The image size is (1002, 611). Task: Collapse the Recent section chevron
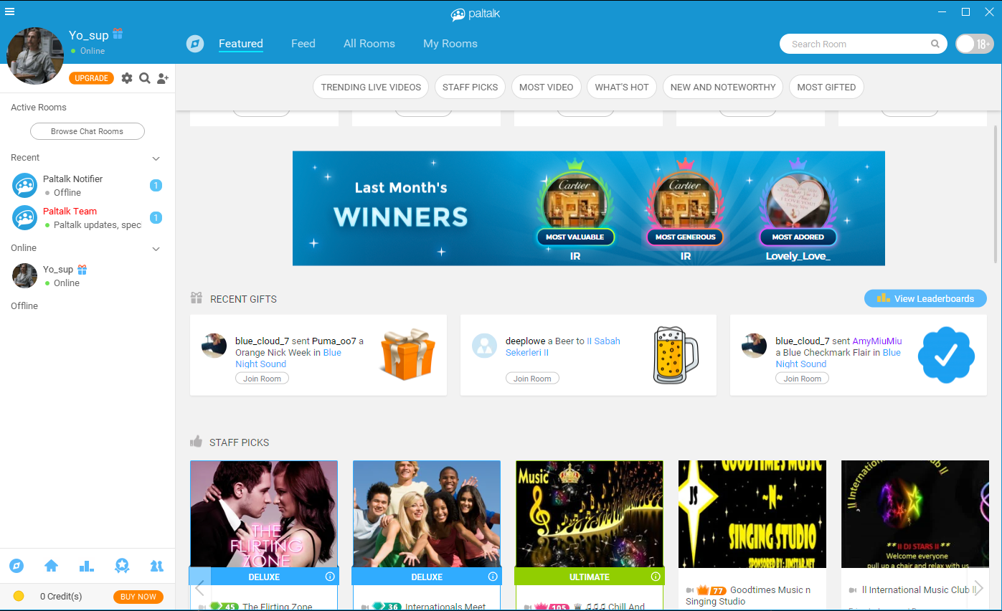pyautogui.click(x=156, y=158)
